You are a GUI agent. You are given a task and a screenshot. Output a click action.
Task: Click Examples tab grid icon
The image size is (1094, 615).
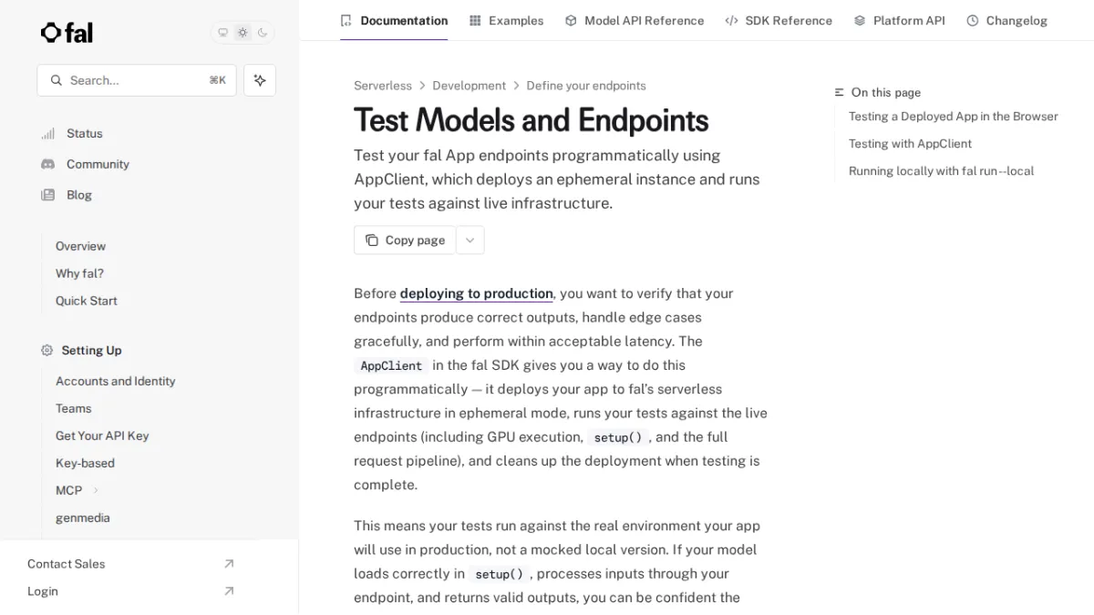(475, 20)
